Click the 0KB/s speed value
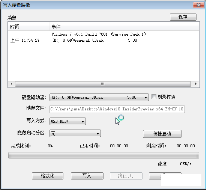This screenshot has height=190, width=207. (186, 164)
